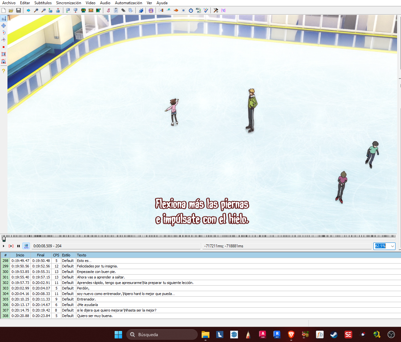Open the Kanji Timer icon
Screen dimensions: 401x342
click(x=198, y=10)
